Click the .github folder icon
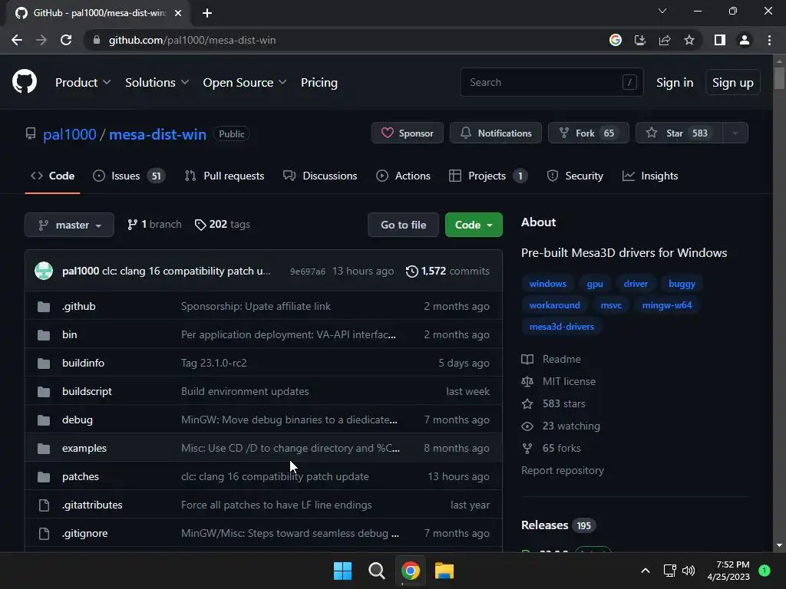The width and height of the screenshot is (786, 589). (x=44, y=307)
